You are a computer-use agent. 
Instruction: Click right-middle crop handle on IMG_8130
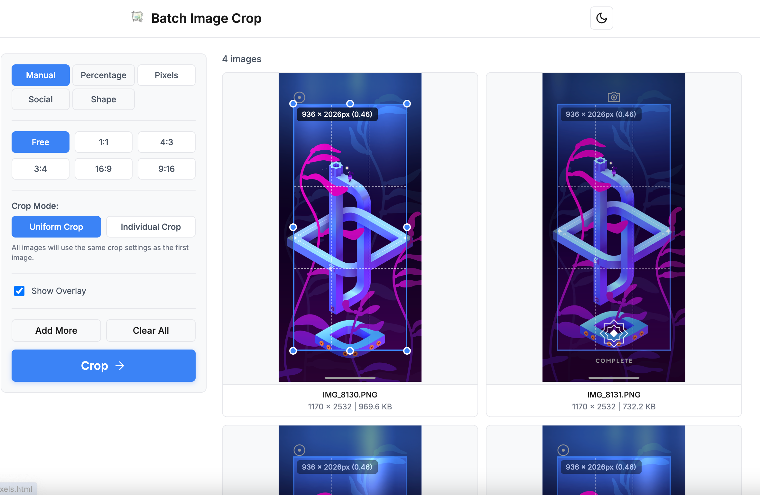click(x=407, y=227)
